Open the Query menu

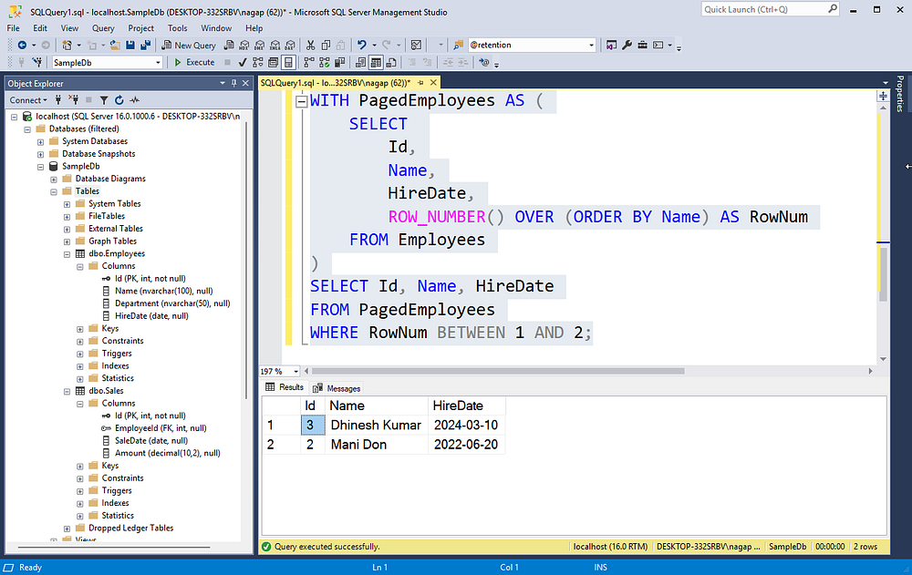(103, 28)
